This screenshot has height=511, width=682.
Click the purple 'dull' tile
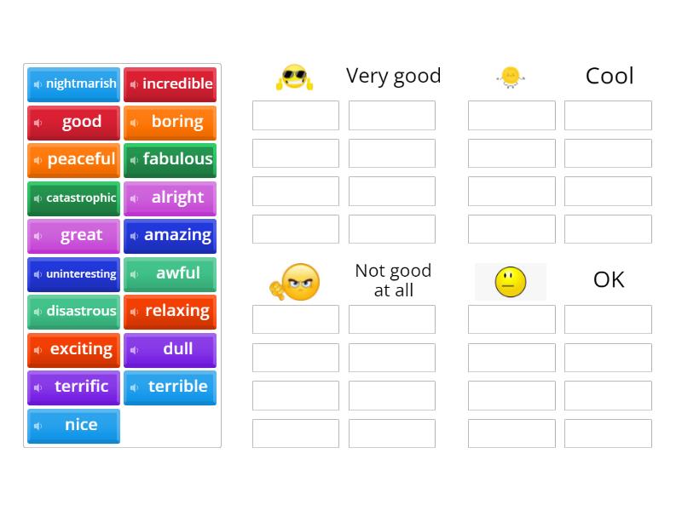pos(170,349)
